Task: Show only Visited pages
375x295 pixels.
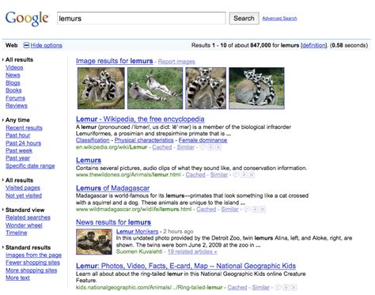Action: [x=23, y=188]
